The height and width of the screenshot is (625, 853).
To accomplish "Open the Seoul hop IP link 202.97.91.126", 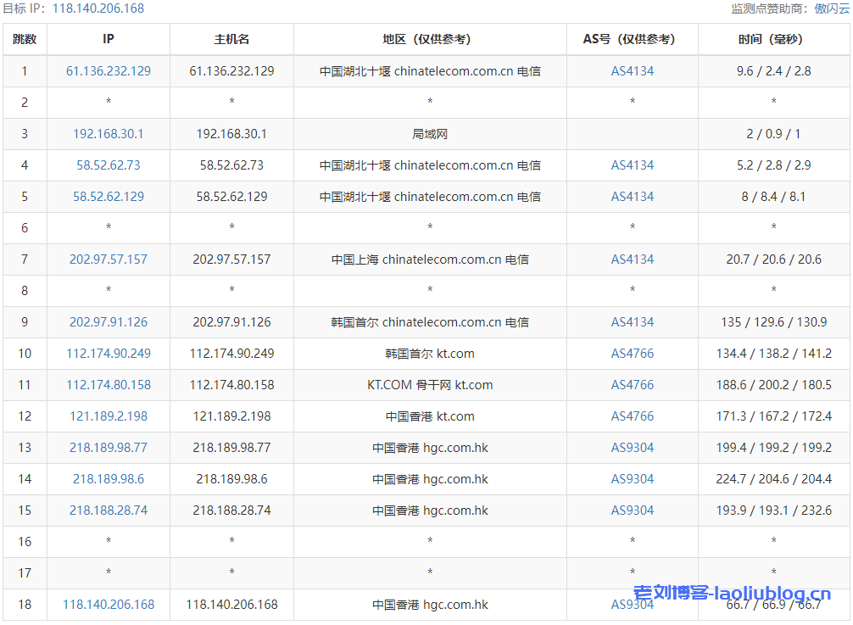I will tap(108, 321).
